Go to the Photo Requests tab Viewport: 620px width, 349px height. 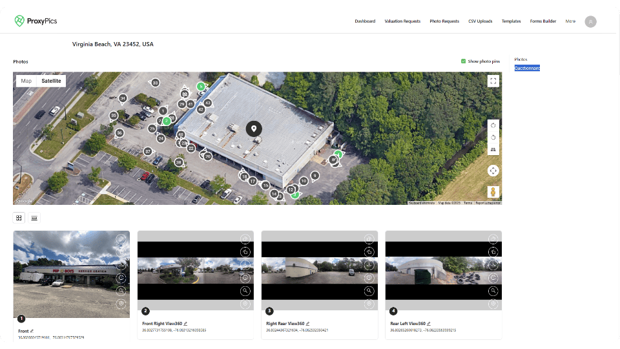[443, 21]
